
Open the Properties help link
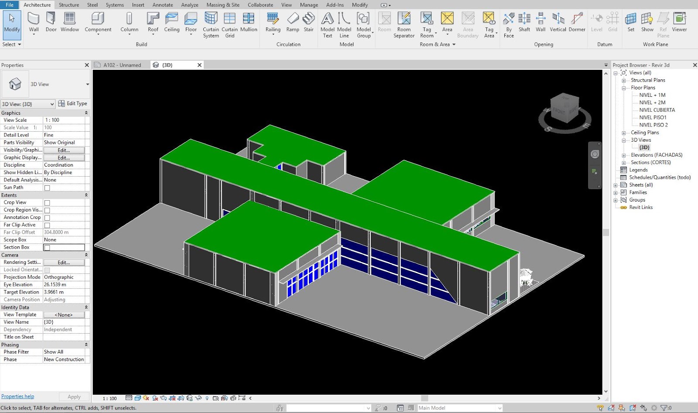tap(17, 396)
